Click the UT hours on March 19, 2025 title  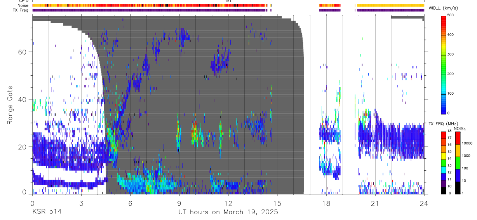point(228,212)
